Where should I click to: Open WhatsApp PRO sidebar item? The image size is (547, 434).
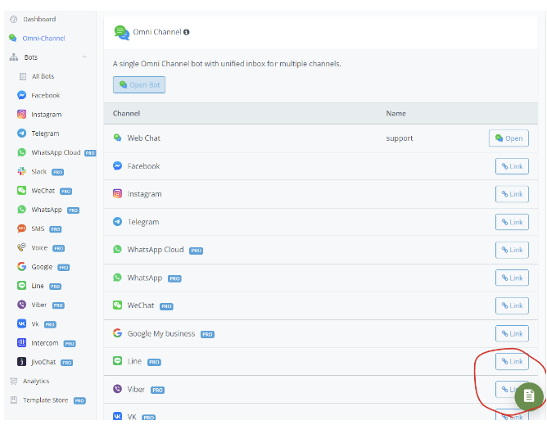[48, 210]
